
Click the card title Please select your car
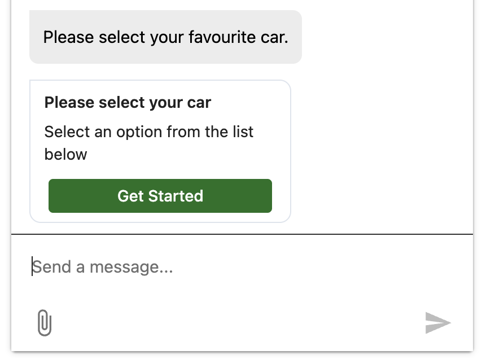click(128, 102)
